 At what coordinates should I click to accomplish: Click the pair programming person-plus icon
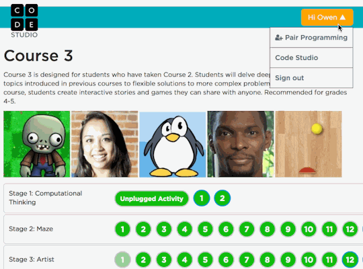coord(279,38)
